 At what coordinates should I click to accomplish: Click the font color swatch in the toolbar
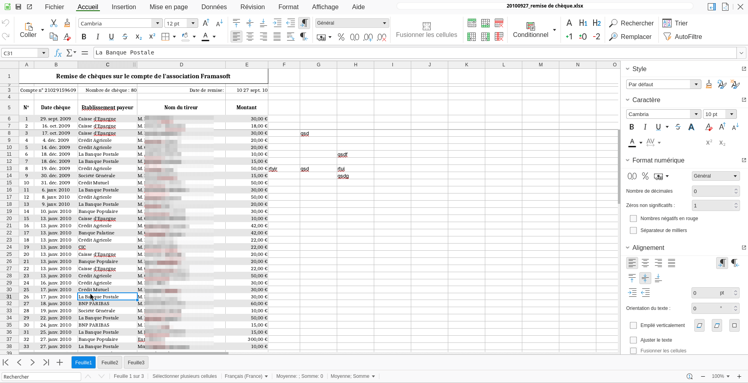[205, 37]
